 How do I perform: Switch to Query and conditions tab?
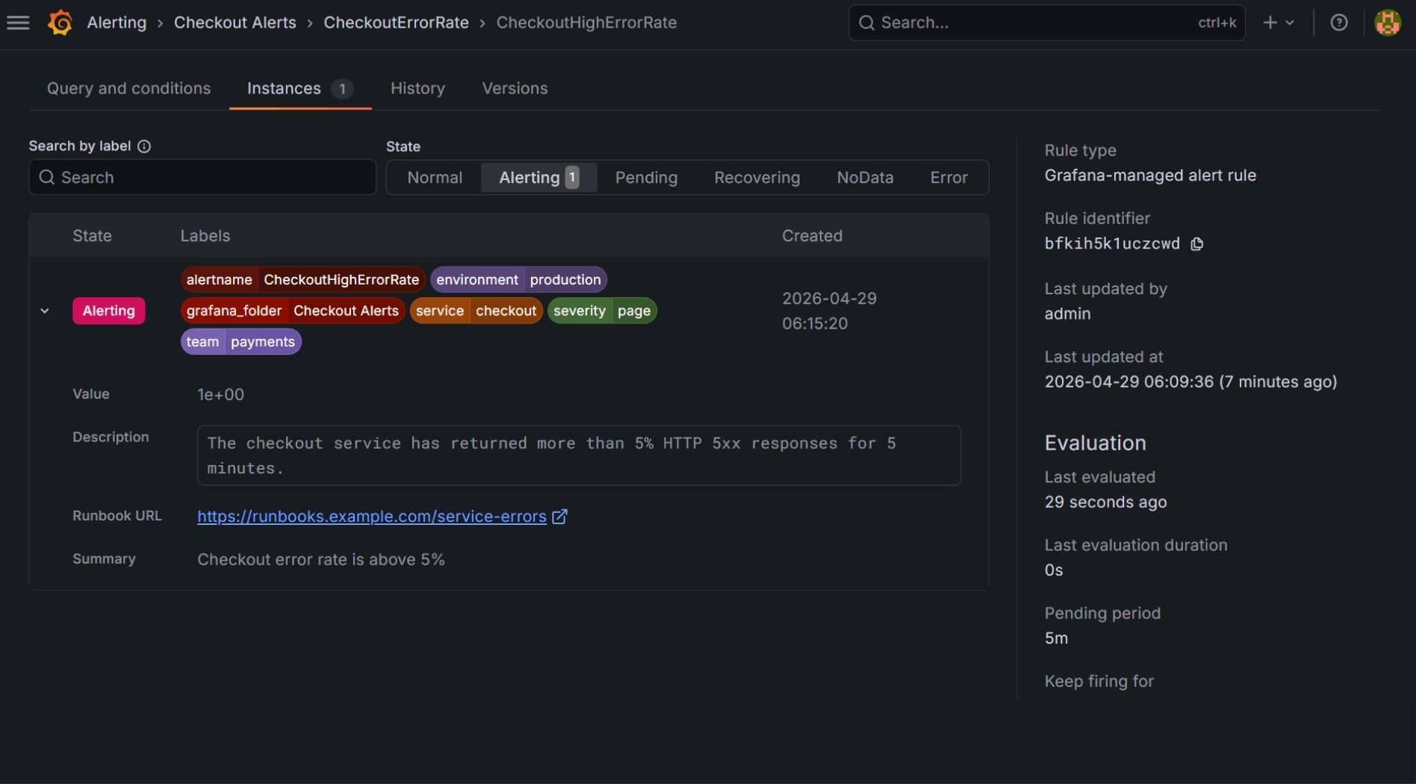pyautogui.click(x=128, y=89)
